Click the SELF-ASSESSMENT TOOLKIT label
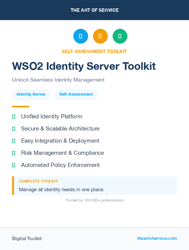189x250 pixels. (94, 52)
